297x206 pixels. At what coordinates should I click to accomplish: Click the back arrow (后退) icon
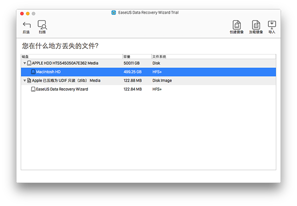pos(27,25)
